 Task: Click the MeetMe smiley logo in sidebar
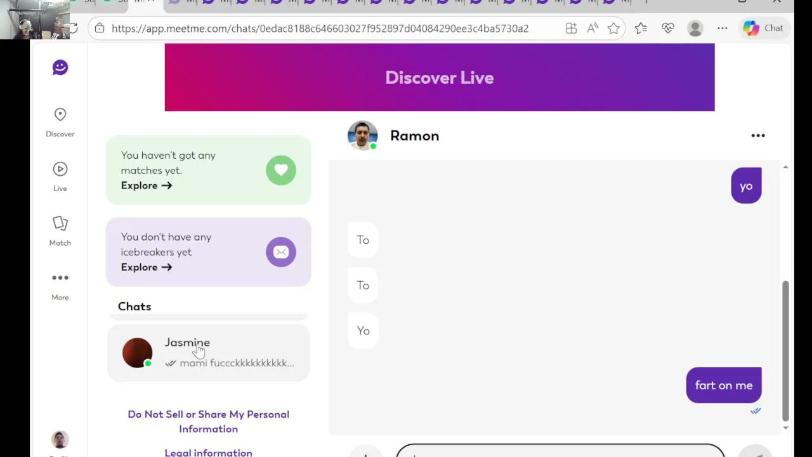[60, 67]
